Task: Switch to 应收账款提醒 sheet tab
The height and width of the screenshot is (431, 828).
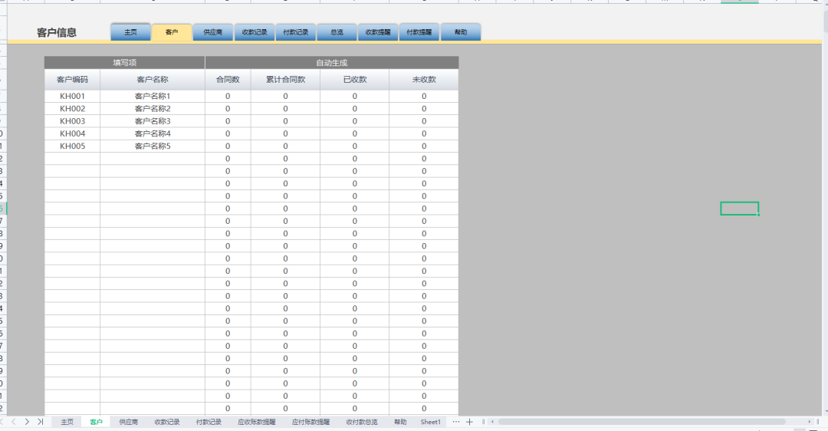Action: point(257,422)
